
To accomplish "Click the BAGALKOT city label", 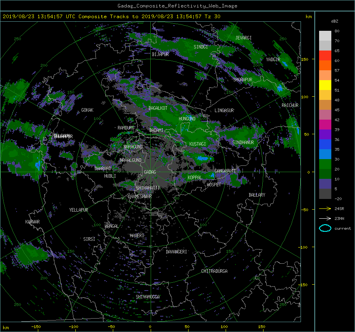I will point(158,108).
